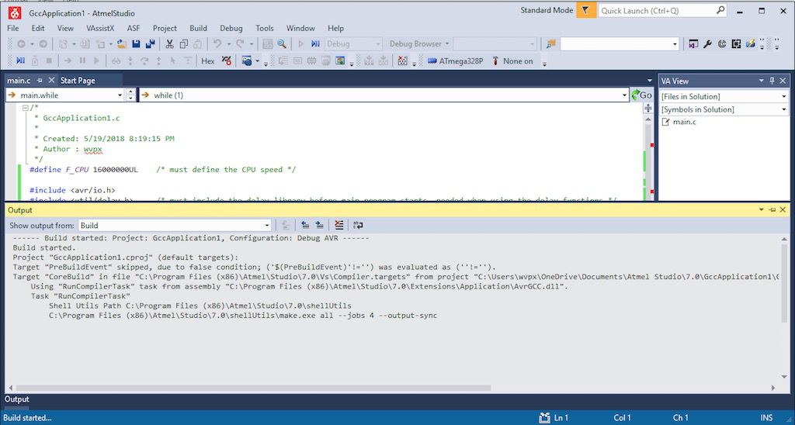795x425 pixels.
Task: Open Find in Files magnifier icon
Action: tap(282, 44)
